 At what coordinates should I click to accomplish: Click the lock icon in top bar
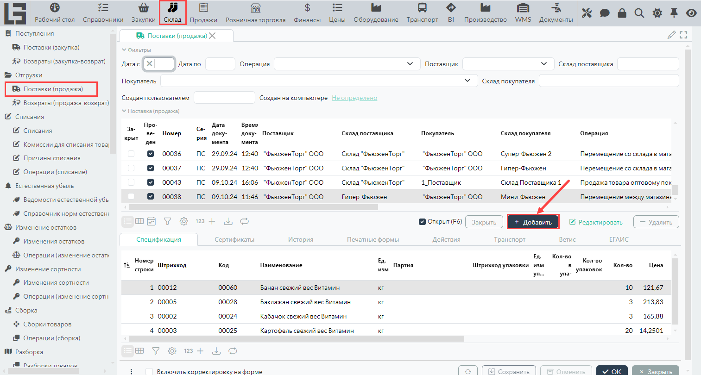click(x=622, y=13)
